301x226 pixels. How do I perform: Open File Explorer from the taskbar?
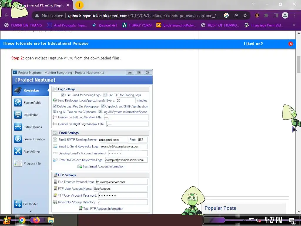[x=51, y=220]
